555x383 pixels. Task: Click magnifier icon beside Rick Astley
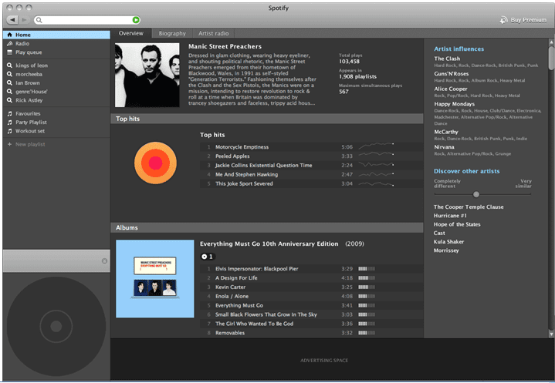[9, 100]
